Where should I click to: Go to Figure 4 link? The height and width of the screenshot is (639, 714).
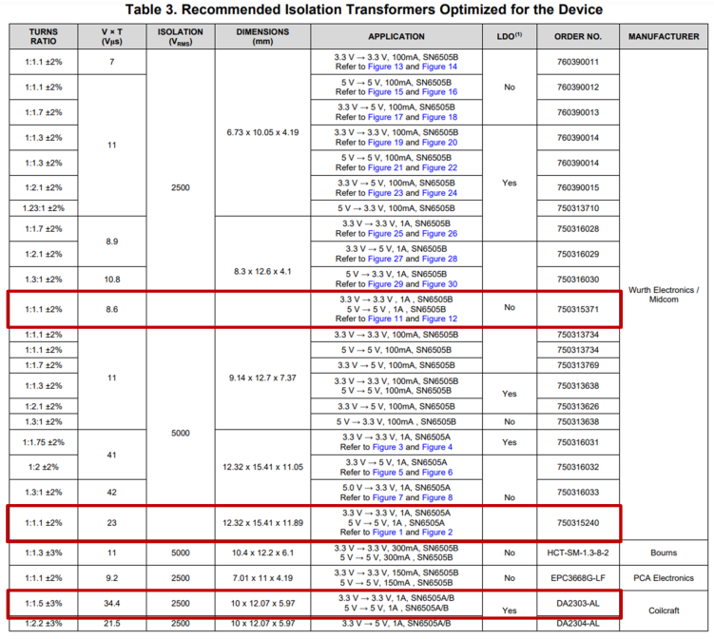[437, 447]
